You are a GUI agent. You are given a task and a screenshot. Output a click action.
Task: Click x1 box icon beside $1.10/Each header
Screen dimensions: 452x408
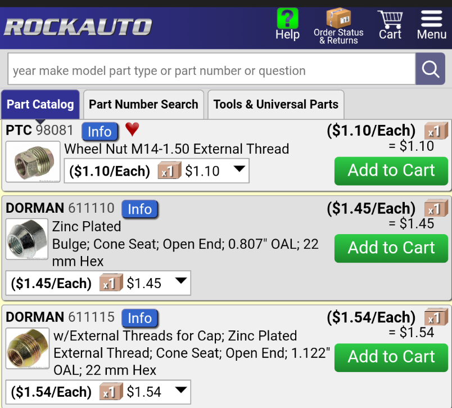(x=436, y=131)
